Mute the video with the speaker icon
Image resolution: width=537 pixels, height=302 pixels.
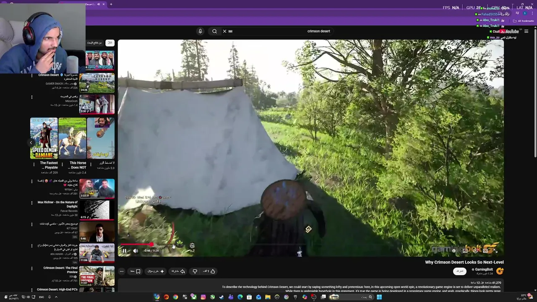click(x=136, y=251)
